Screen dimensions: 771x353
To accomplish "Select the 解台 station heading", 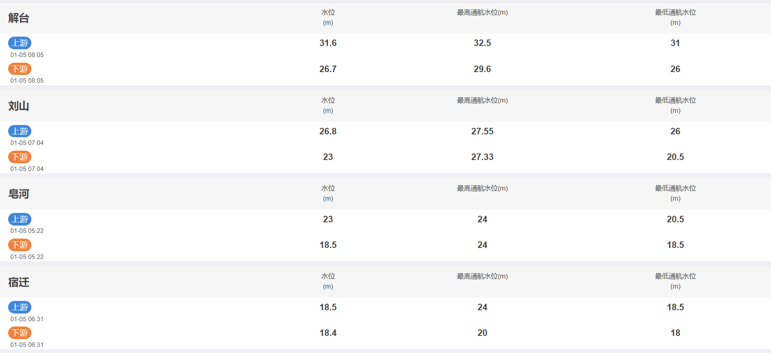I will pos(19,18).
